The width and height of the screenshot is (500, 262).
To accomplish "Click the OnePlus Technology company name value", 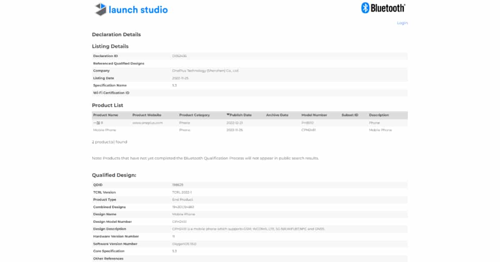I will (205, 71).
